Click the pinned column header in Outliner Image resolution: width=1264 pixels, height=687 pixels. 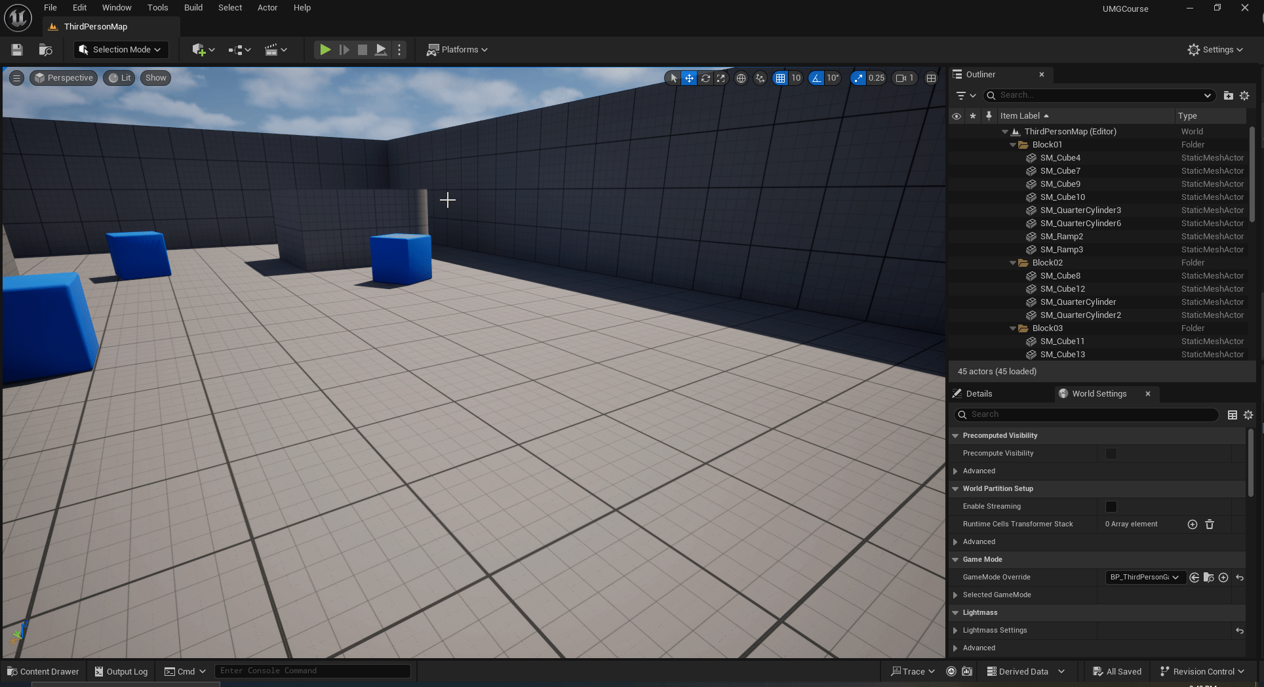click(989, 116)
